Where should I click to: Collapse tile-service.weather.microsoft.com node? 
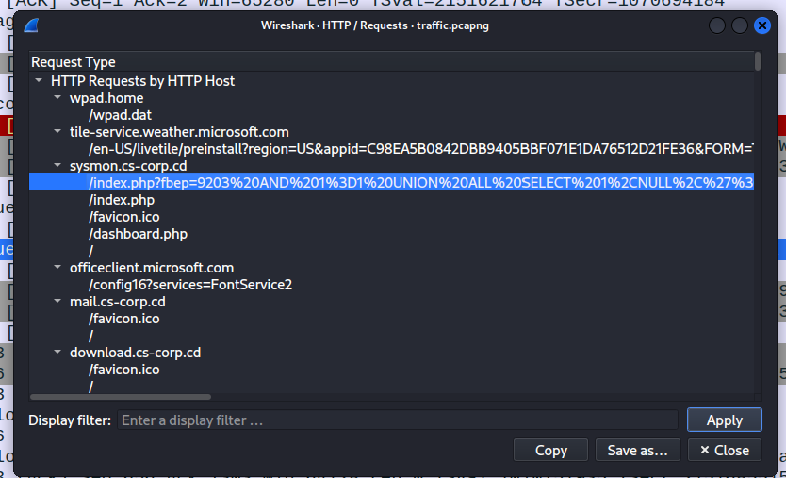[x=57, y=131]
